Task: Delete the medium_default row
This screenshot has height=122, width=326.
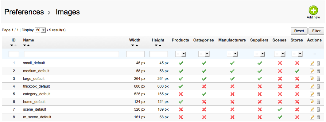Action: click(318, 71)
